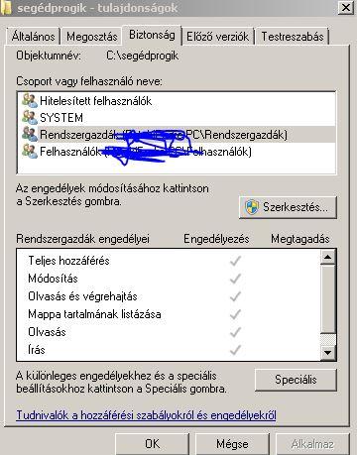Cancel with the Mégse button
This screenshot has height=455, width=357.
(232, 444)
